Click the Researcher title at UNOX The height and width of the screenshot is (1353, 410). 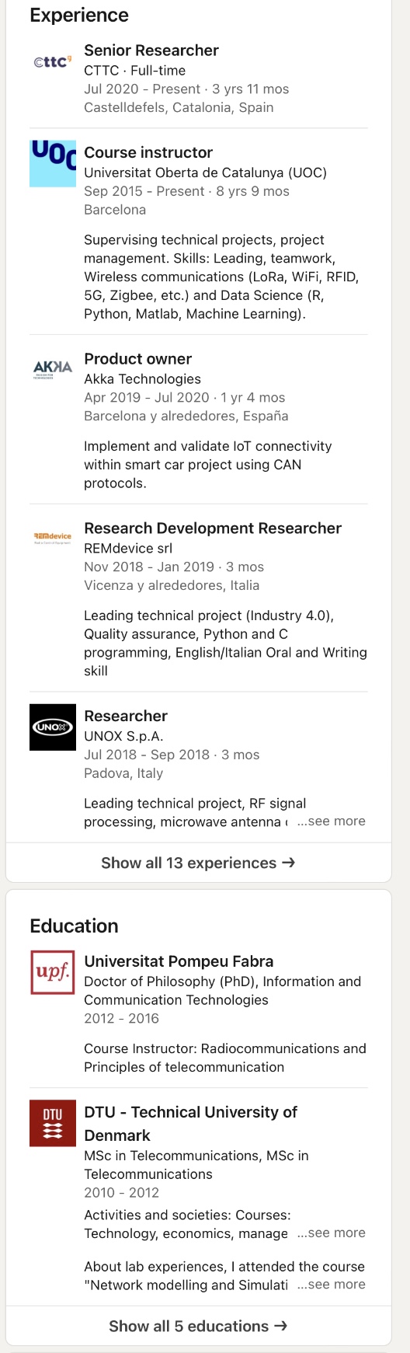(x=126, y=717)
